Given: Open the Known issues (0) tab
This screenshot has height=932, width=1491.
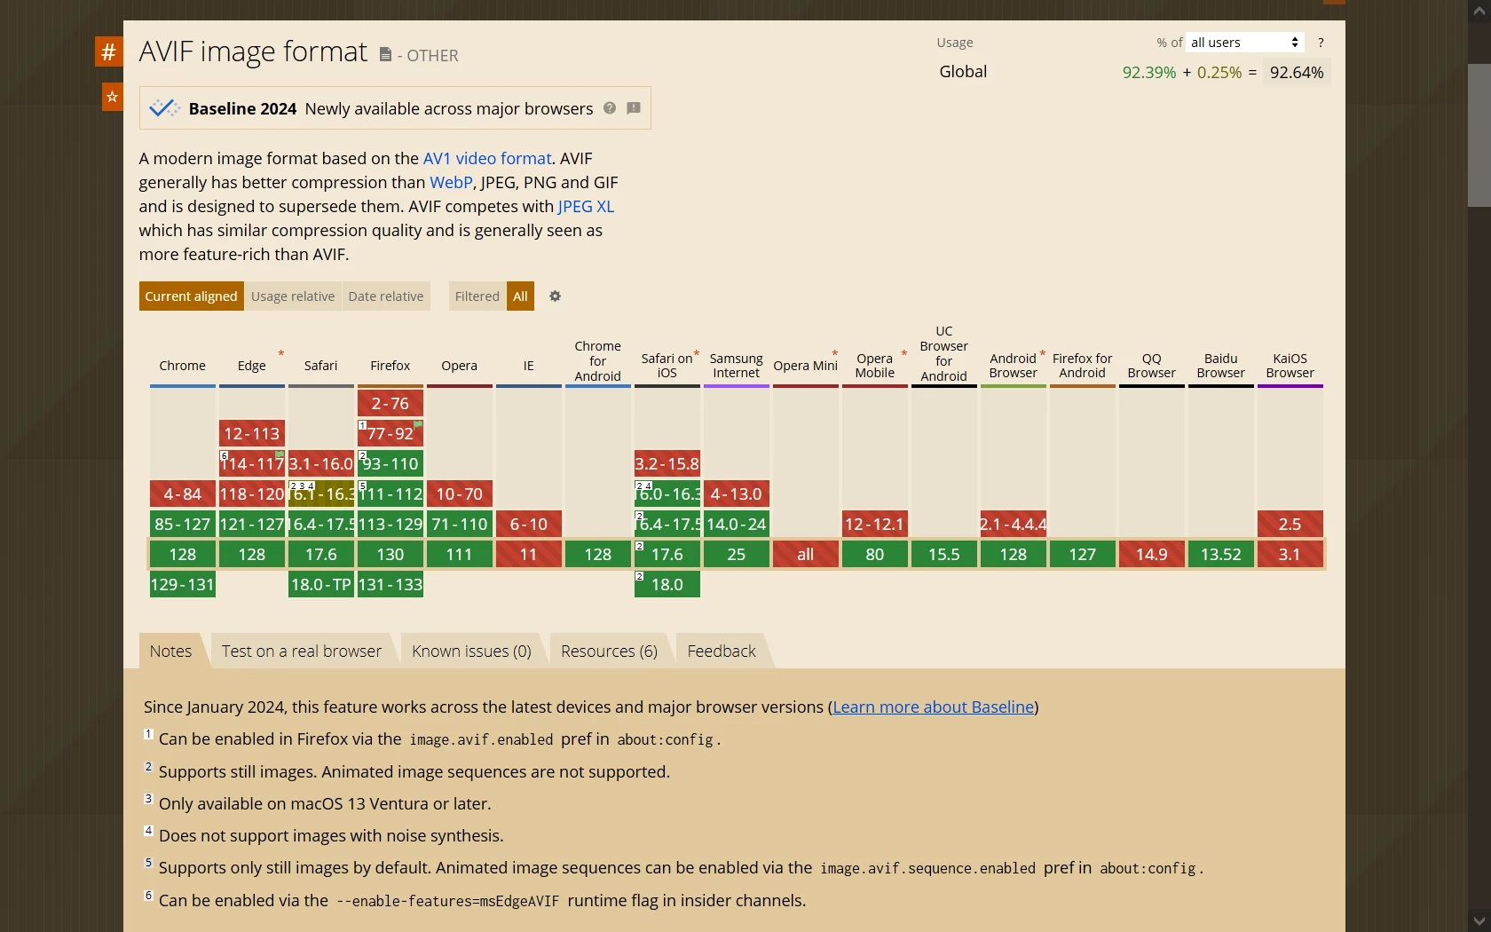Looking at the screenshot, I should [x=471, y=652].
